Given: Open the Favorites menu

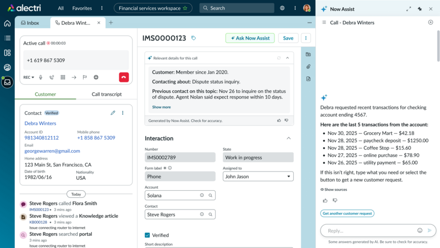Looking at the screenshot, I should (82, 8).
